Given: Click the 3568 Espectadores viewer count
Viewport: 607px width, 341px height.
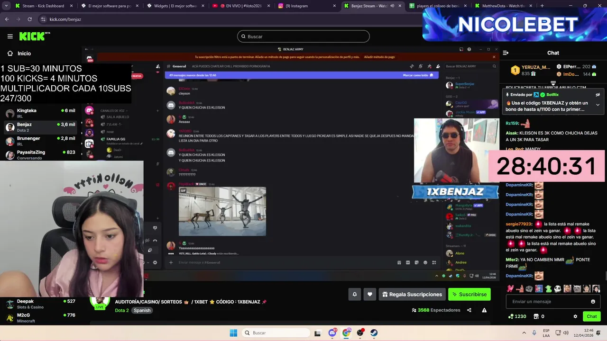Looking at the screenshot, I should click(436, 310).
